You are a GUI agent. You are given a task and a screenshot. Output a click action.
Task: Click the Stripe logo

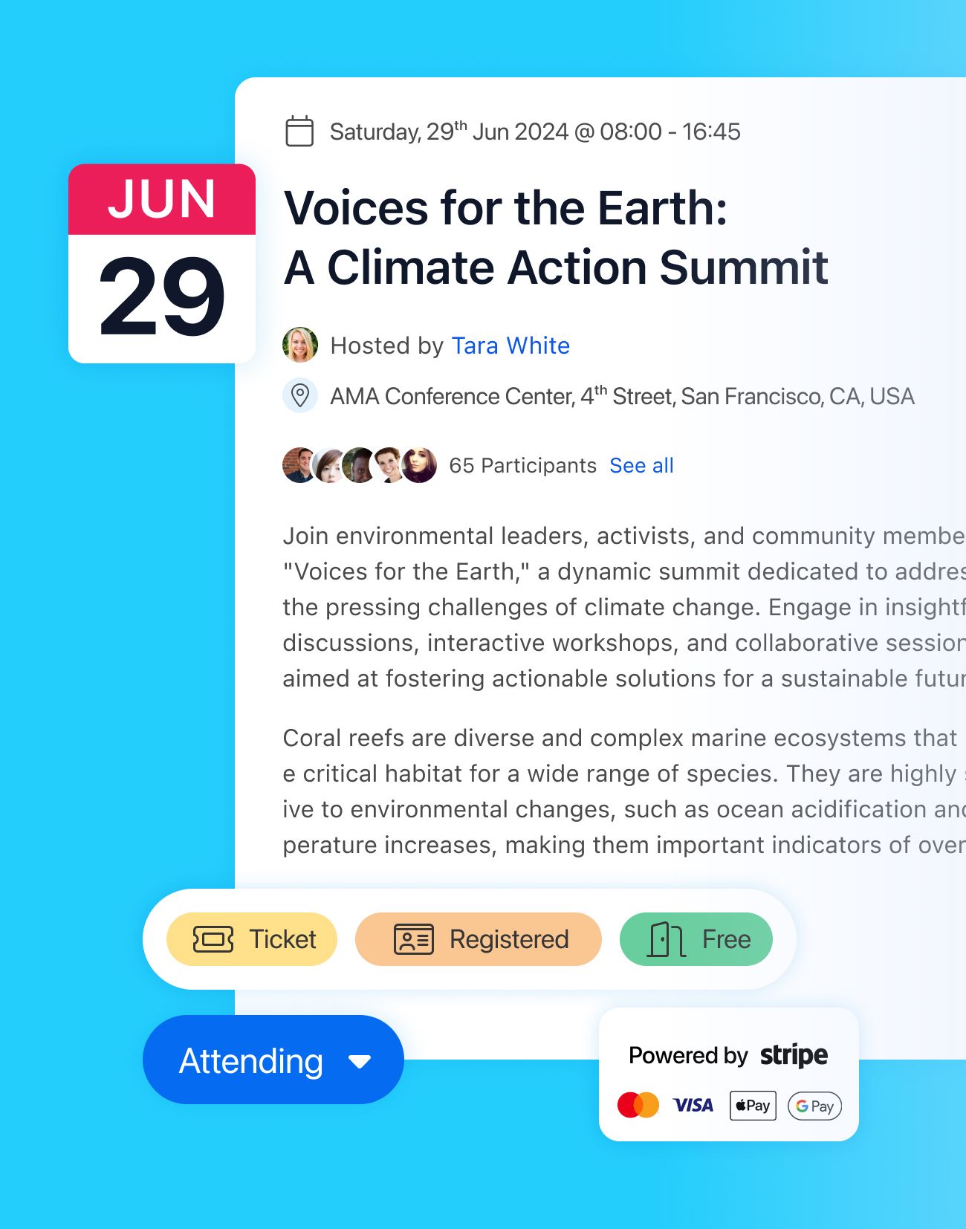coord(794,1055)
